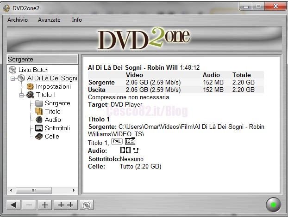Select Sorgente under Titolo 1

coord(57,103)
